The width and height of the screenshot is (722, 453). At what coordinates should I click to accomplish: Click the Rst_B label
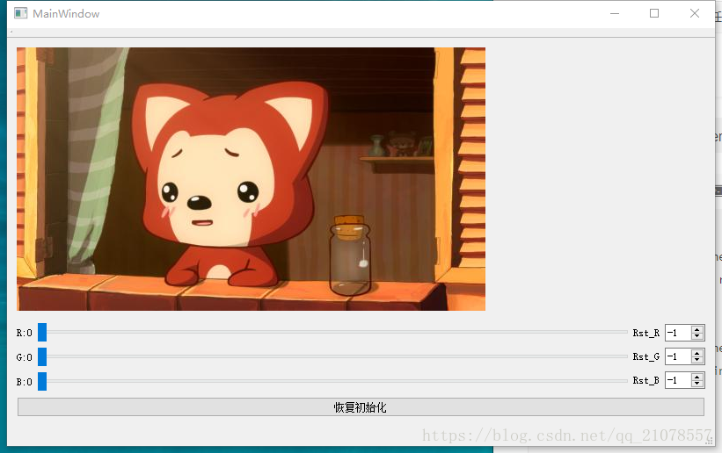click(646, 381)
